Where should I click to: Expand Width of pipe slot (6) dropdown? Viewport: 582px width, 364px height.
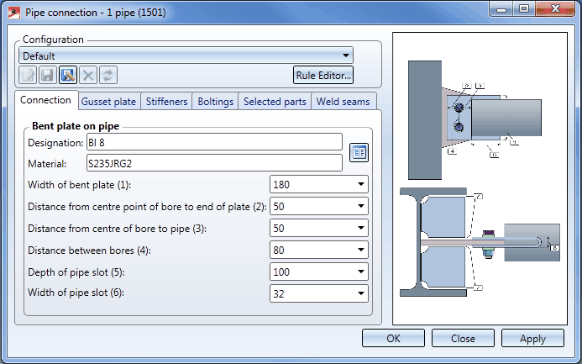click(x=361, y=293)
